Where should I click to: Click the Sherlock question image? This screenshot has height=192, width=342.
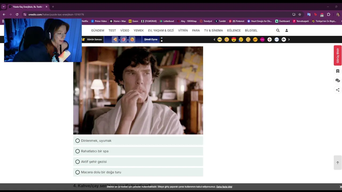point(138,90)
